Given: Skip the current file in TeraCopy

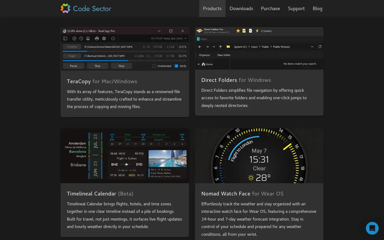Looking at the screenshot, I should click(x=98, y=66).
